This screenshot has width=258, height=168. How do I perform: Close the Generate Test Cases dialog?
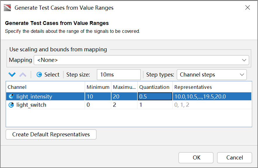pyautogui.click(x=247, y=8)
